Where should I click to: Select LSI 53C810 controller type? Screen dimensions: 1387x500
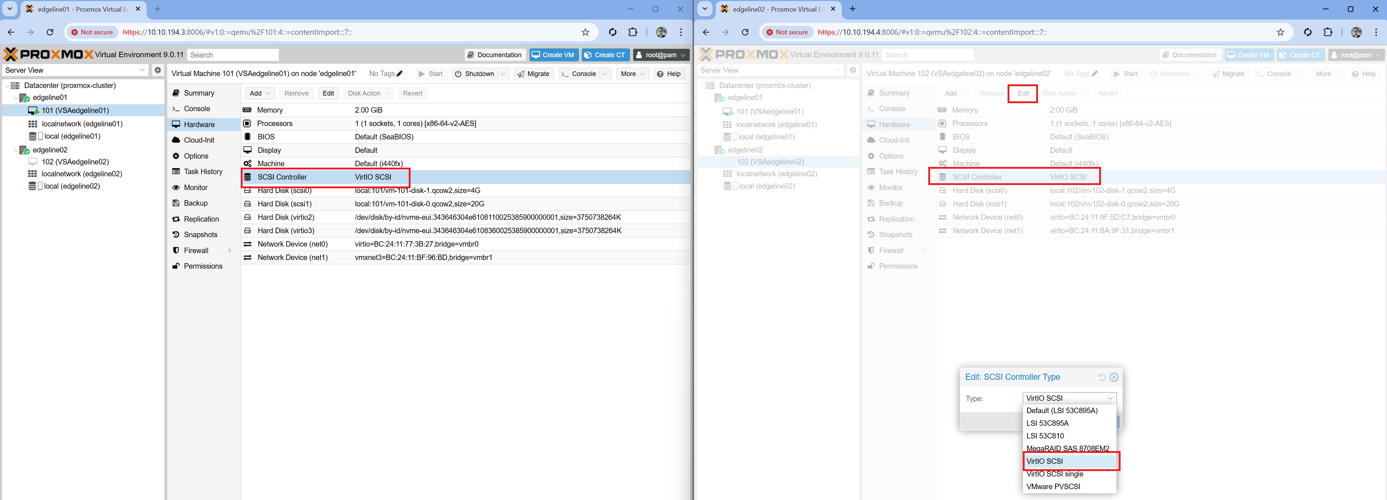[1069, 436]
